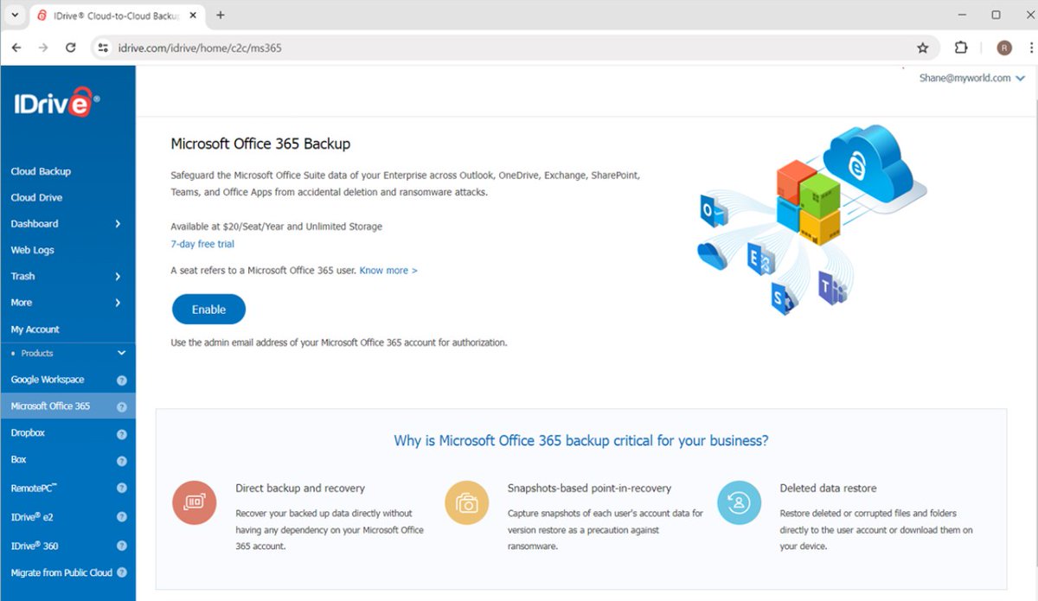Click the page reload icon

tap(71, 48)
